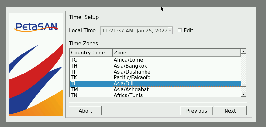The width and height of the screenshot is (266, 127).
Task: Select the Africa/Tunis row
Action: [155, 95]
